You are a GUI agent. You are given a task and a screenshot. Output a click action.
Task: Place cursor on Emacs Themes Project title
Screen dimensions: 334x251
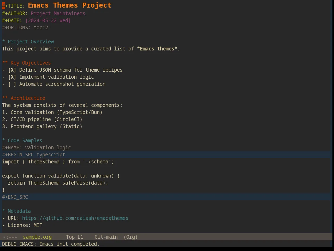[x=70, y=5]
